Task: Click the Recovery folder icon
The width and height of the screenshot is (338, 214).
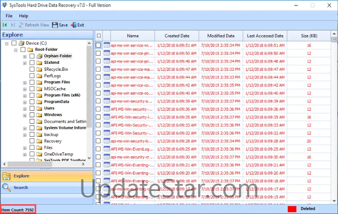Action: point(39,141)
